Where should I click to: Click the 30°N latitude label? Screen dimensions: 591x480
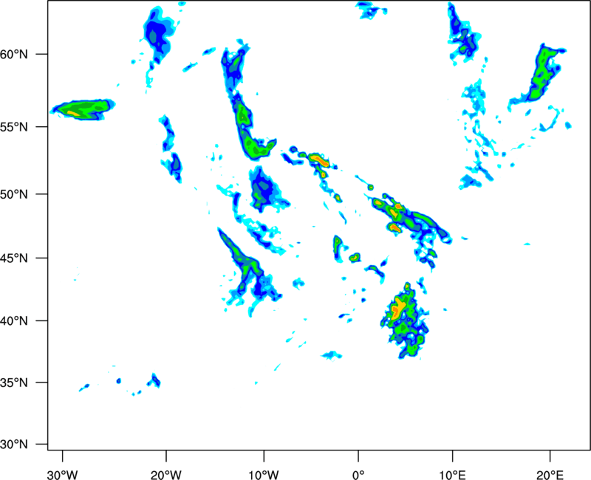(x=14, y=445)
